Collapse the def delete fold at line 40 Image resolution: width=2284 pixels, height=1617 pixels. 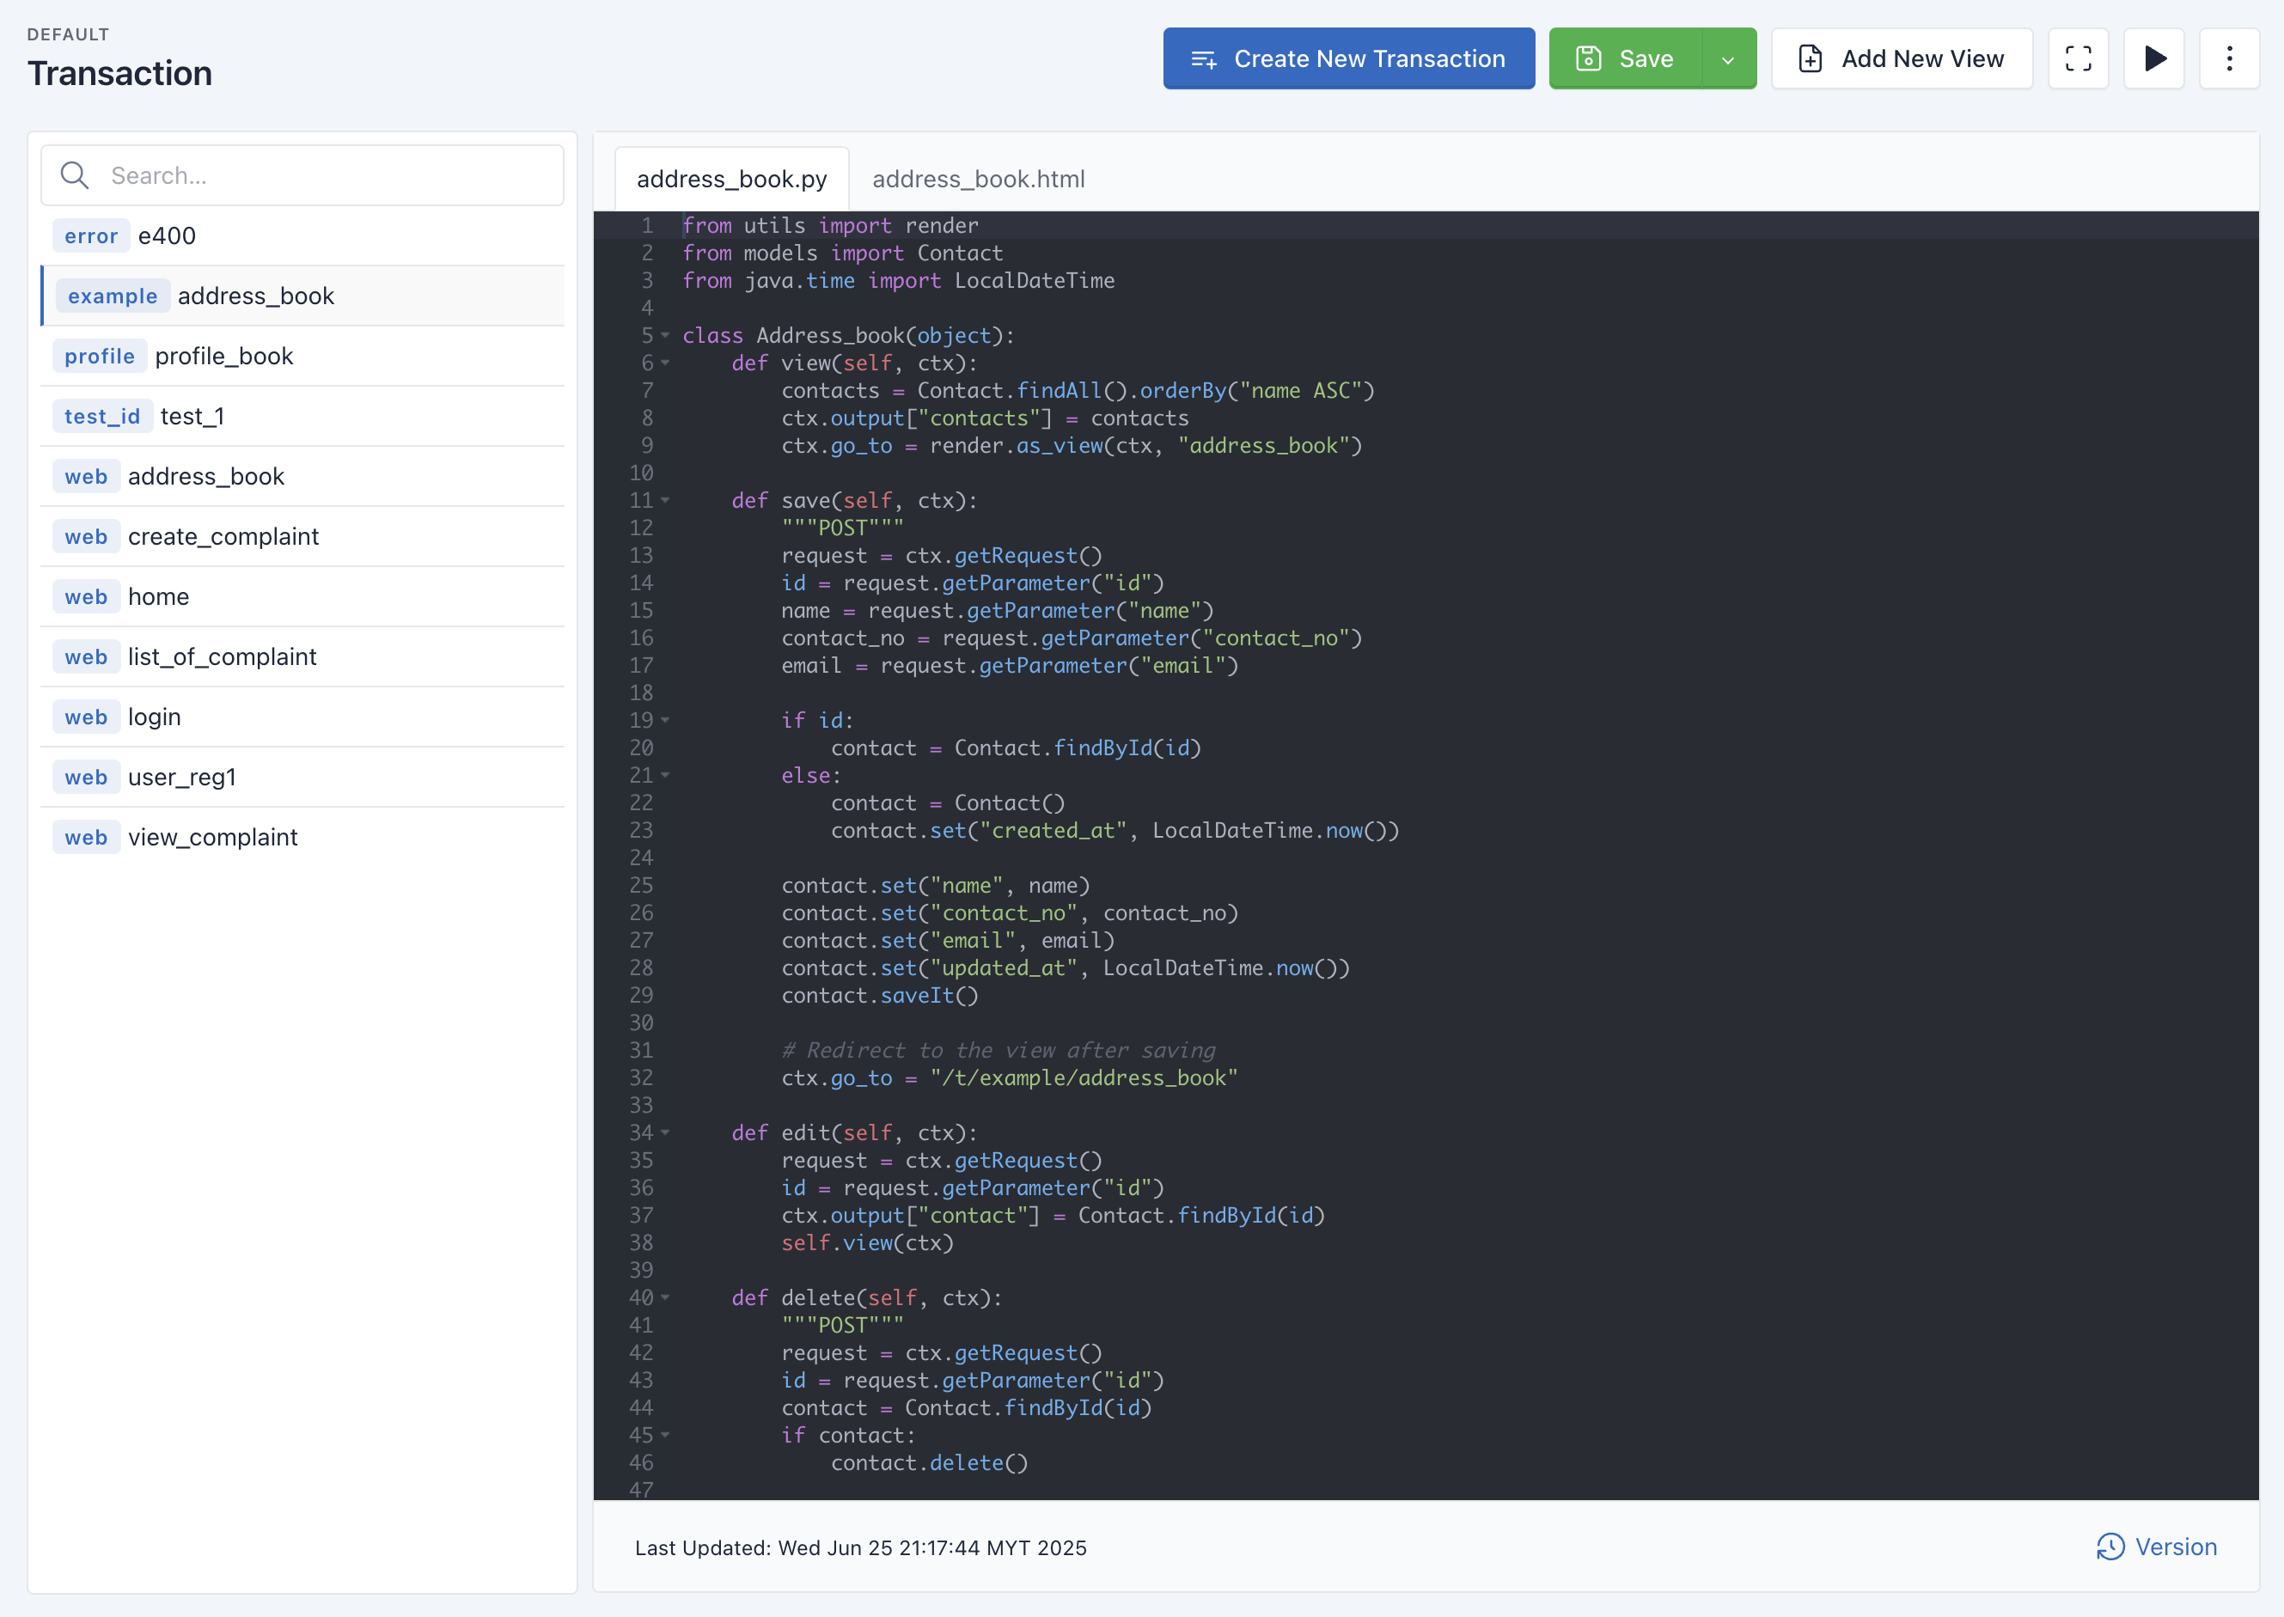click(x=665, y=1297)
